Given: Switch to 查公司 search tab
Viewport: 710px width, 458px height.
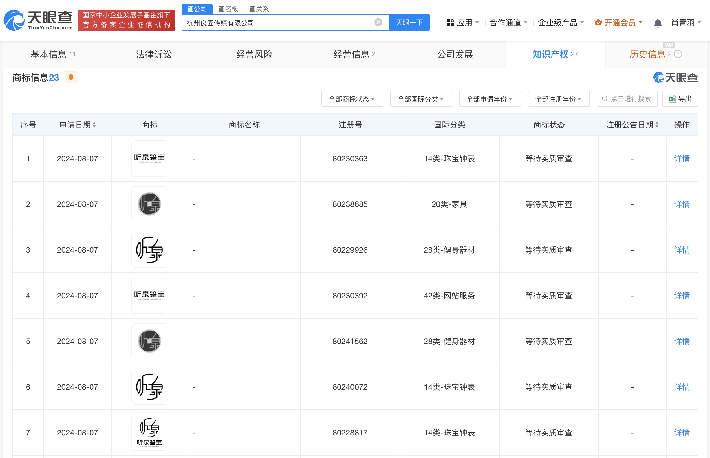Looking at the screenshot, I should 197,9.
